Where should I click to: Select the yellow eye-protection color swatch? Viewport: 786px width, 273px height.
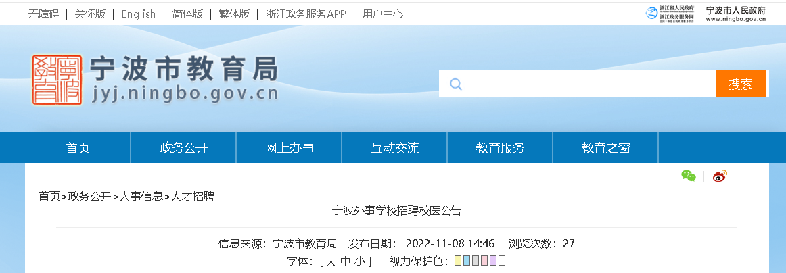click(x=458, y=260)
